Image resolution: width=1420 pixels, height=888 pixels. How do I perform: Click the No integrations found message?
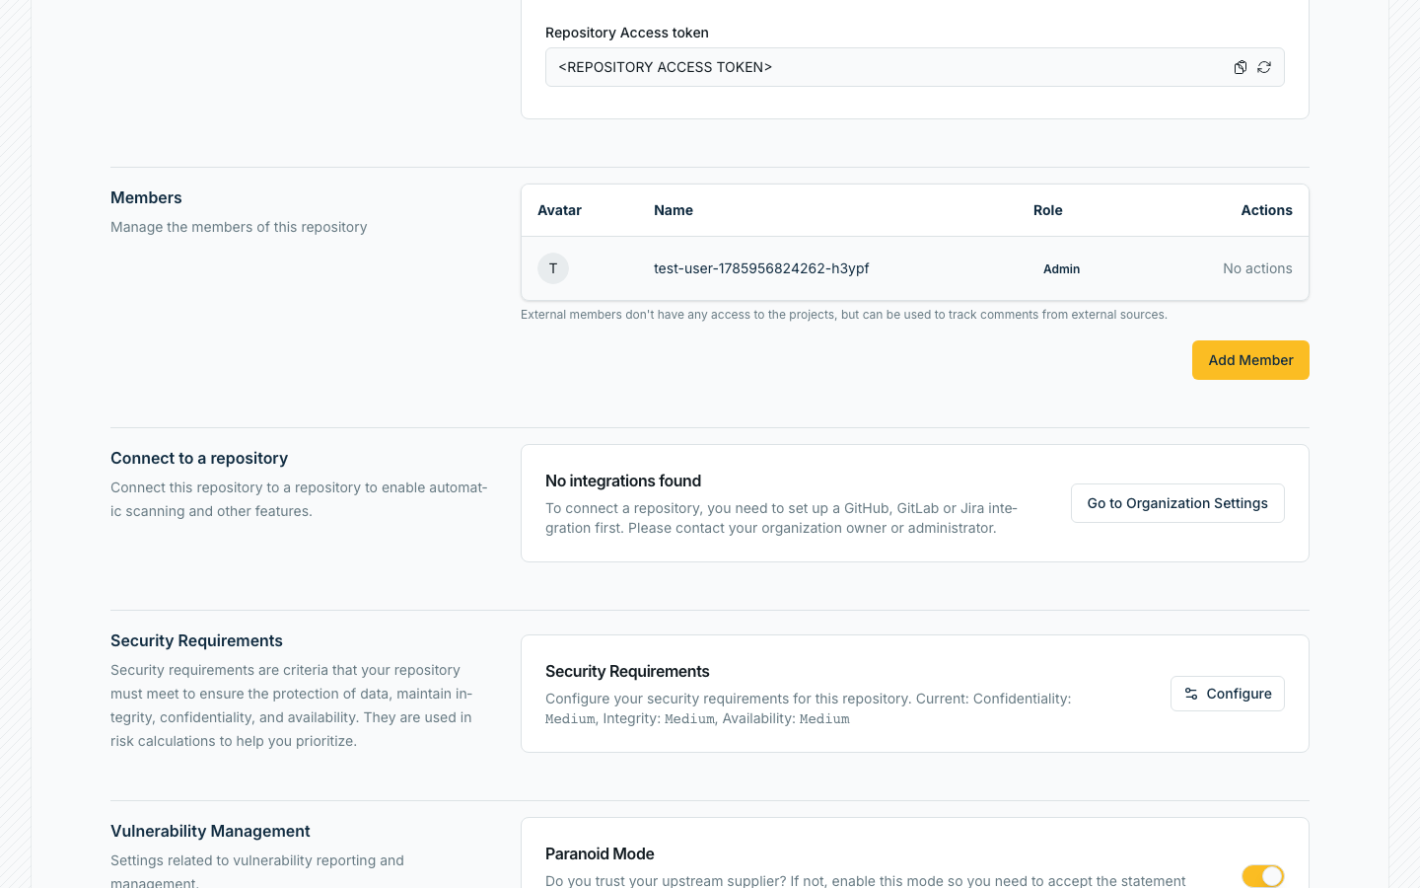[623, 481]
